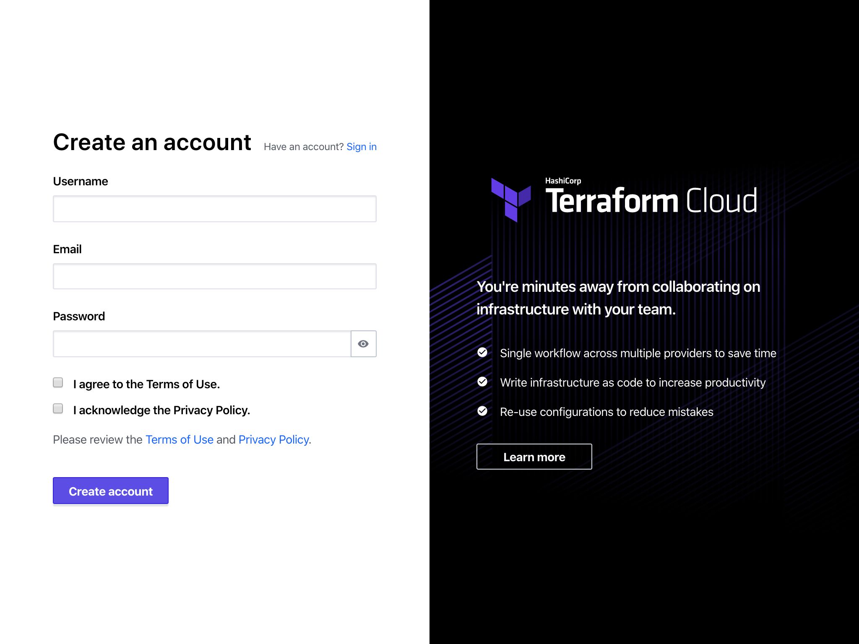
Task: Follow the Sign in link
Action: 361,147
